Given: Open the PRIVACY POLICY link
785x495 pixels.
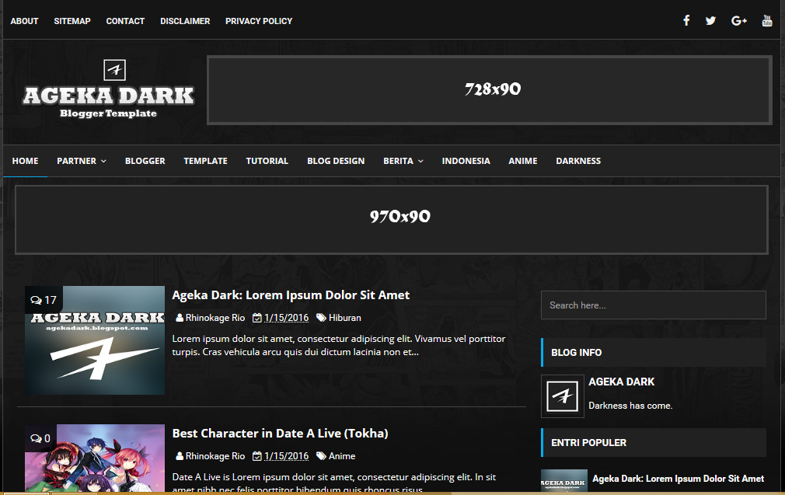Looking at the screenshot, I should (x=259, y=21).
